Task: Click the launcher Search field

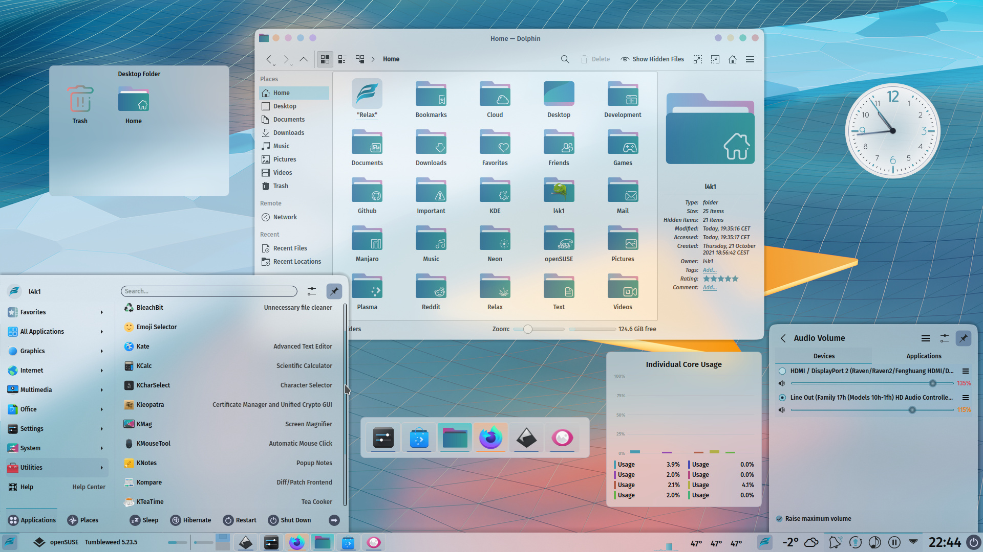Action: coord(209,291)
